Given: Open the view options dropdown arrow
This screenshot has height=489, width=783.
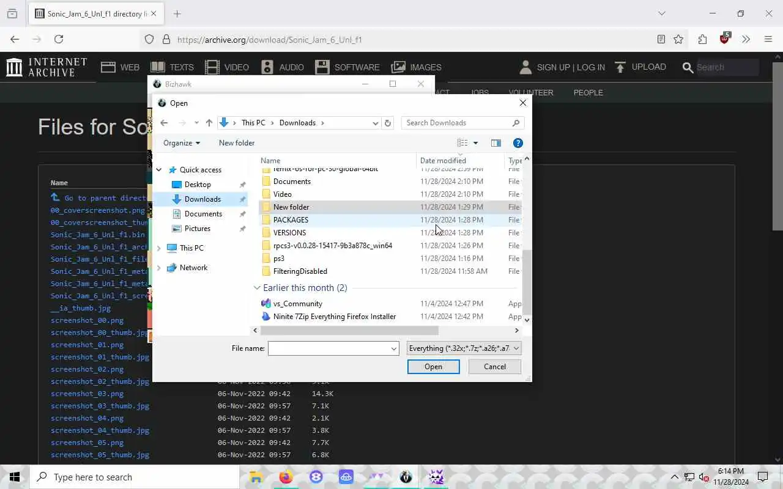Looking at the screenshot, I should pos(475,143).
